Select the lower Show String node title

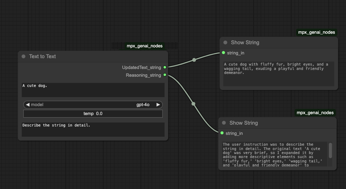(x=244, y=123)
